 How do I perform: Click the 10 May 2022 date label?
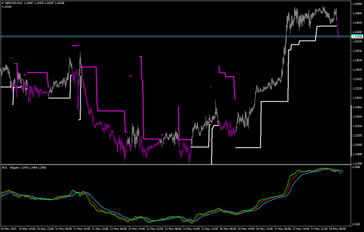coord(9,229)
